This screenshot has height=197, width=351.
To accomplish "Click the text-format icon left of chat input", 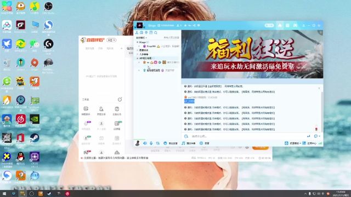I will (x=186, y=136).
